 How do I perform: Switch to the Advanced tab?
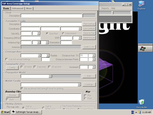point(18,9)
